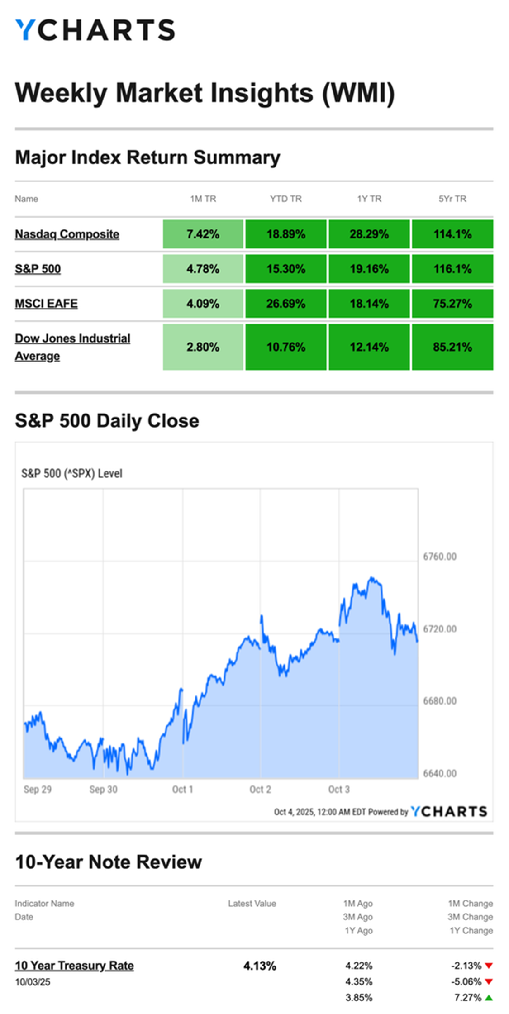
Task: Follow the MSCI EAFE link
Action: tap(46, 303)
